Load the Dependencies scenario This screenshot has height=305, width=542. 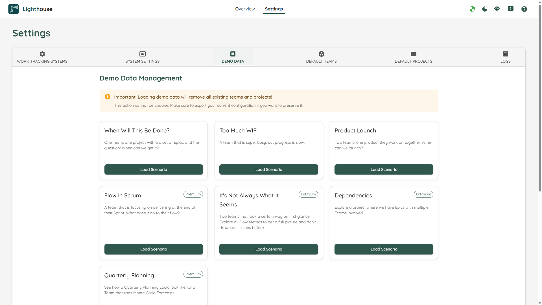click(384, 249)
